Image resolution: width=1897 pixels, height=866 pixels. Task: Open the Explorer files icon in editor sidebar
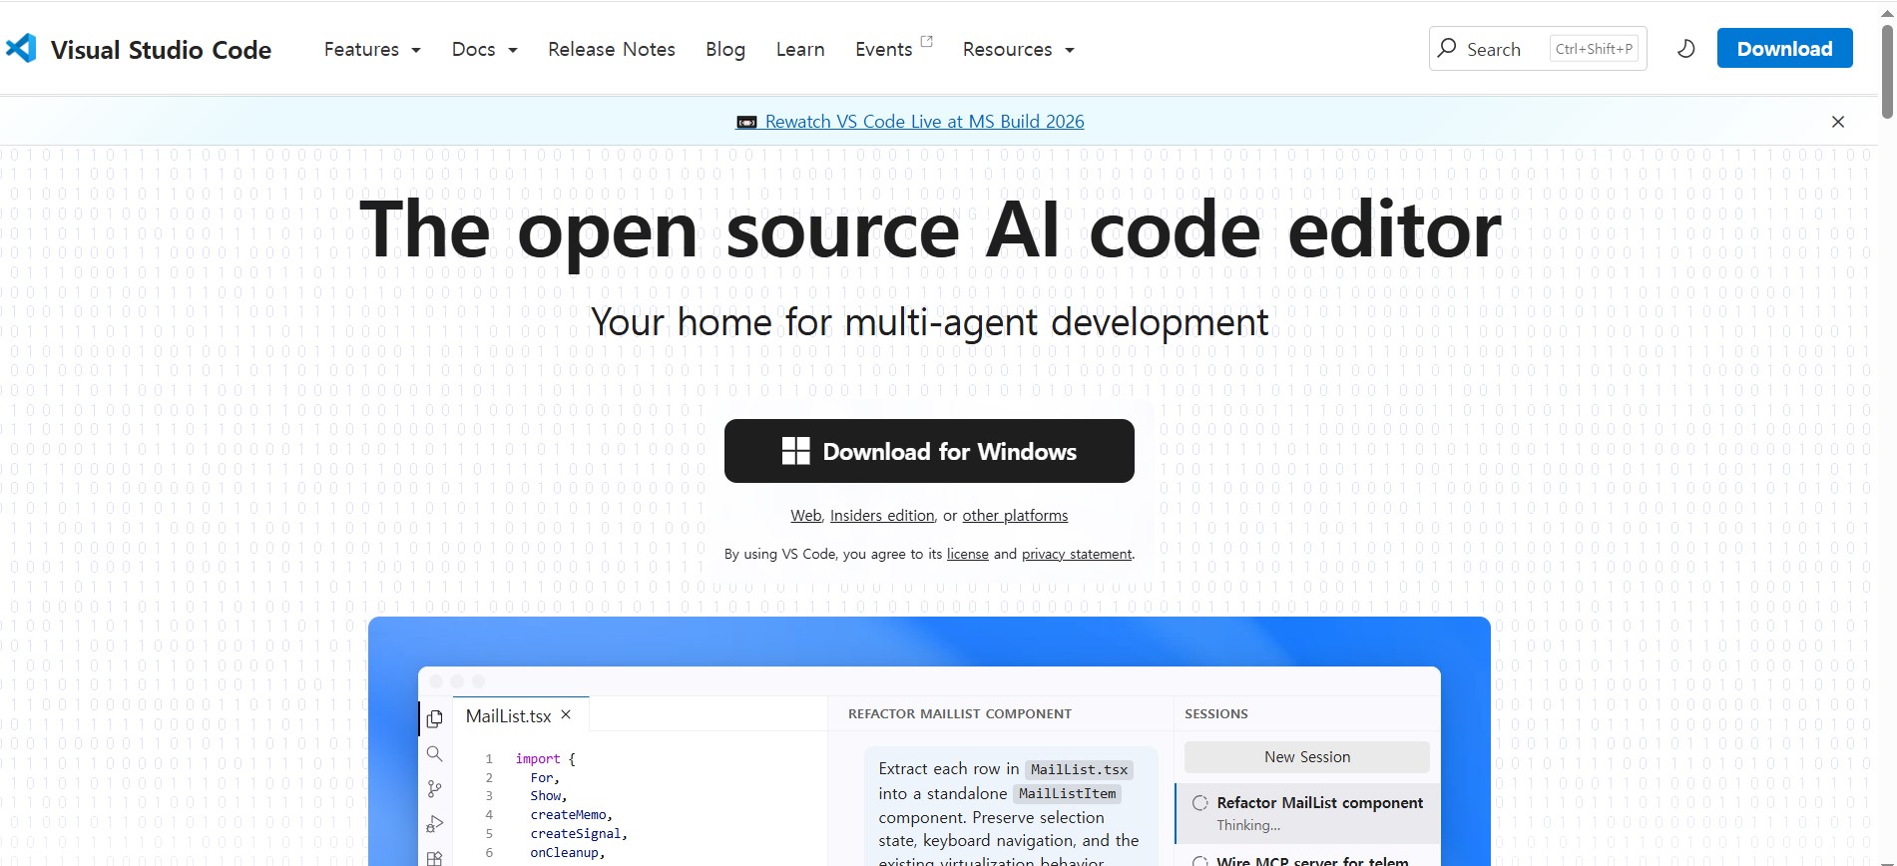pos(434,718)
